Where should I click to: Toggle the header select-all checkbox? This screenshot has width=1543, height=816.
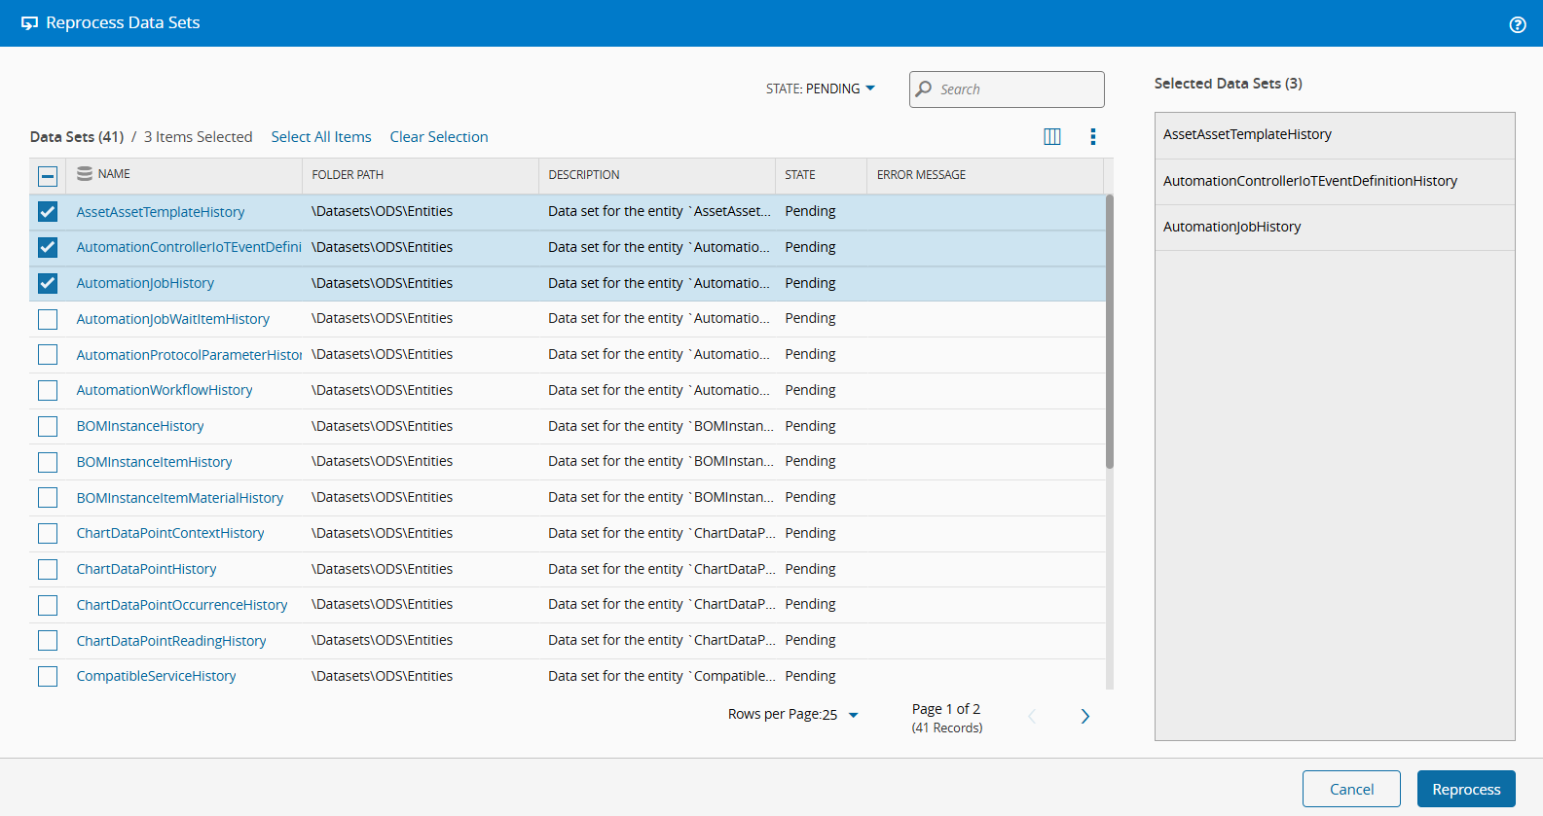click(48, 176)
